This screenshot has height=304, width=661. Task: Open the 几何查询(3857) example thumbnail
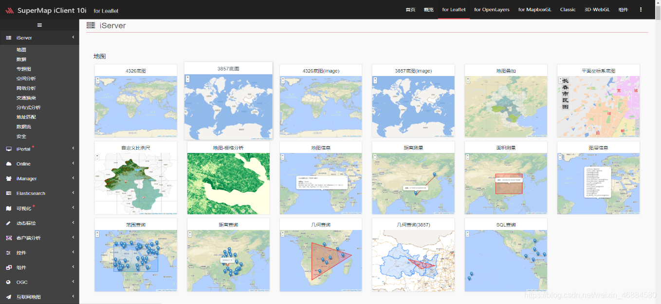413,255
